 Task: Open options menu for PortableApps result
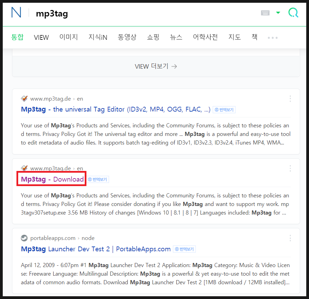coord(290,238)
